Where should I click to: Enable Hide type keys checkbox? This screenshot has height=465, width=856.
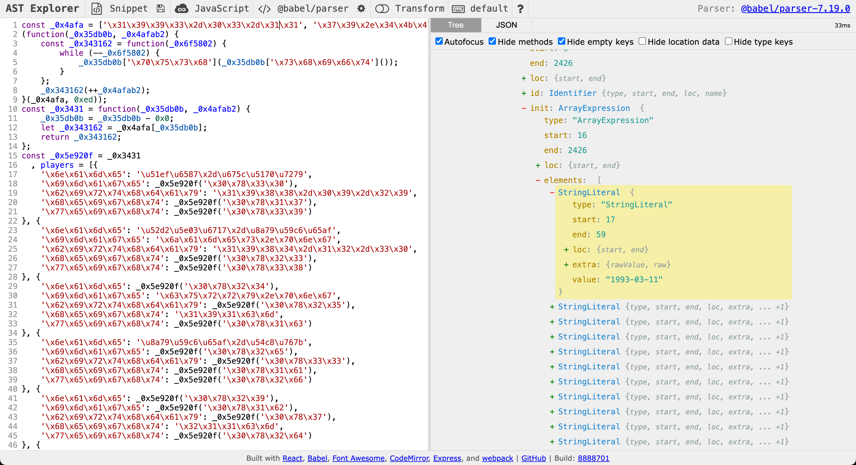[x=728, y=41]
